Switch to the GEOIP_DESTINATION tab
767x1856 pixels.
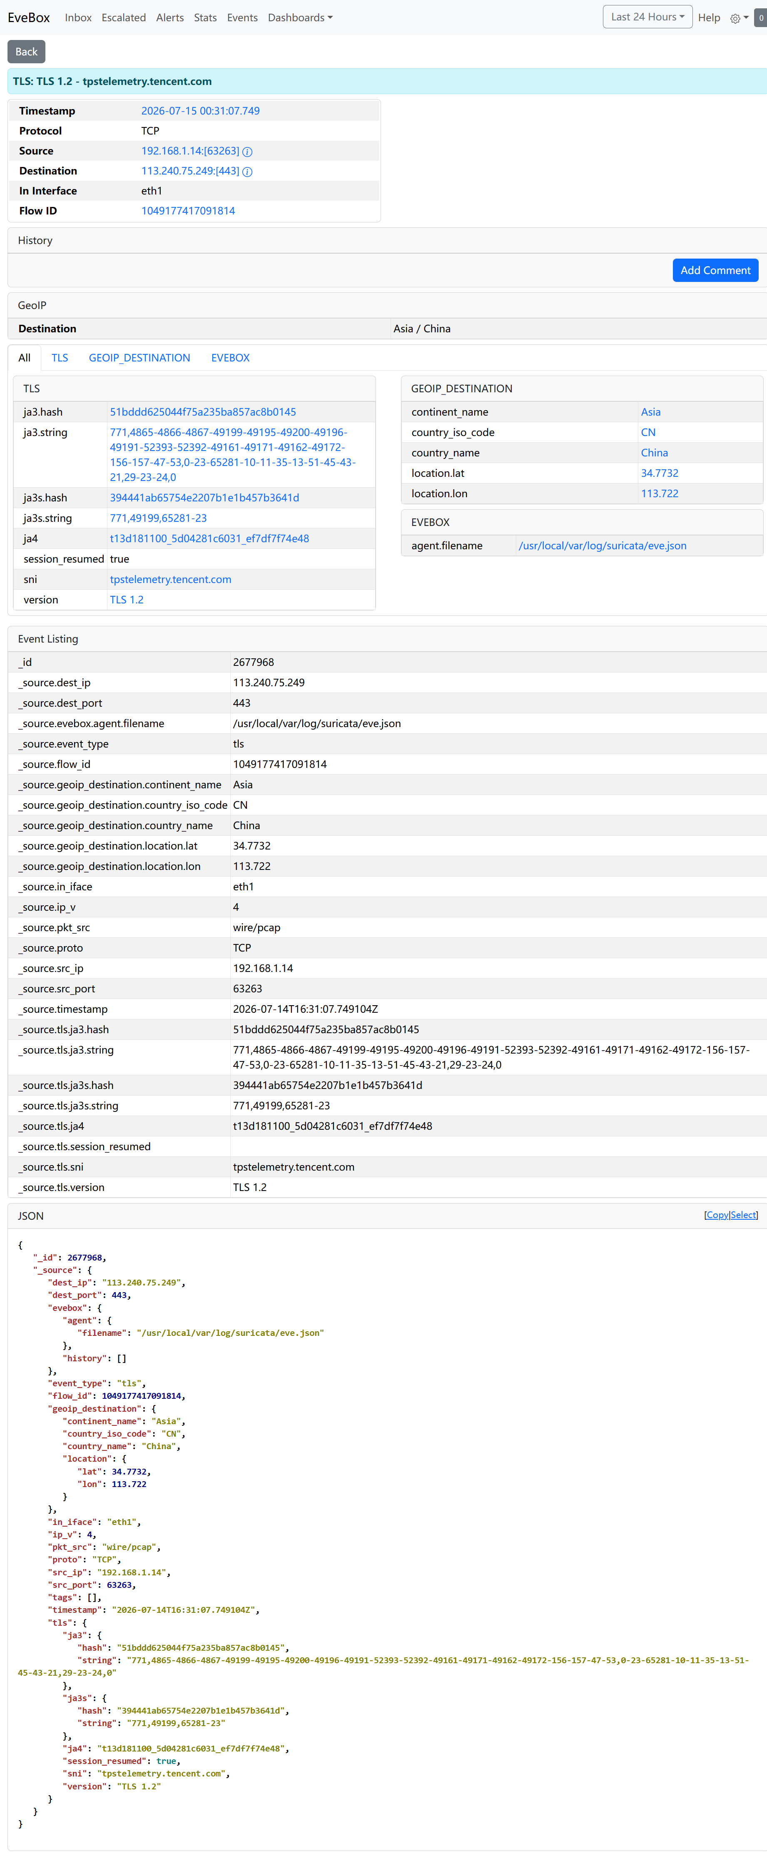click(x=139, y=358)
